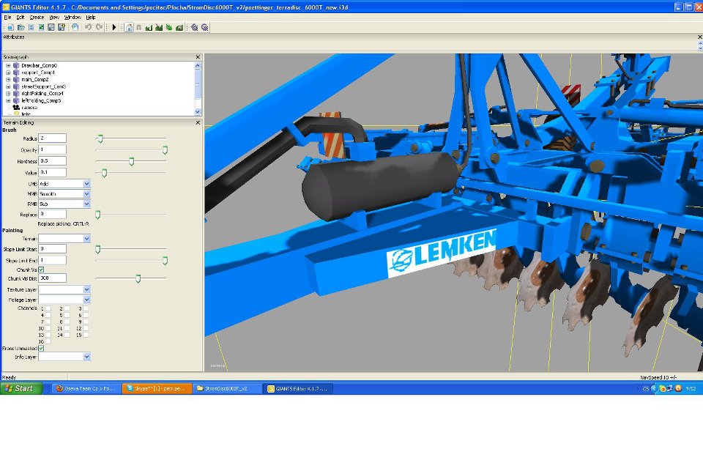The height and width of the screenshot is (449, 703).
Task: Click the blue list document toolbar icon
Action: (31, 27)
